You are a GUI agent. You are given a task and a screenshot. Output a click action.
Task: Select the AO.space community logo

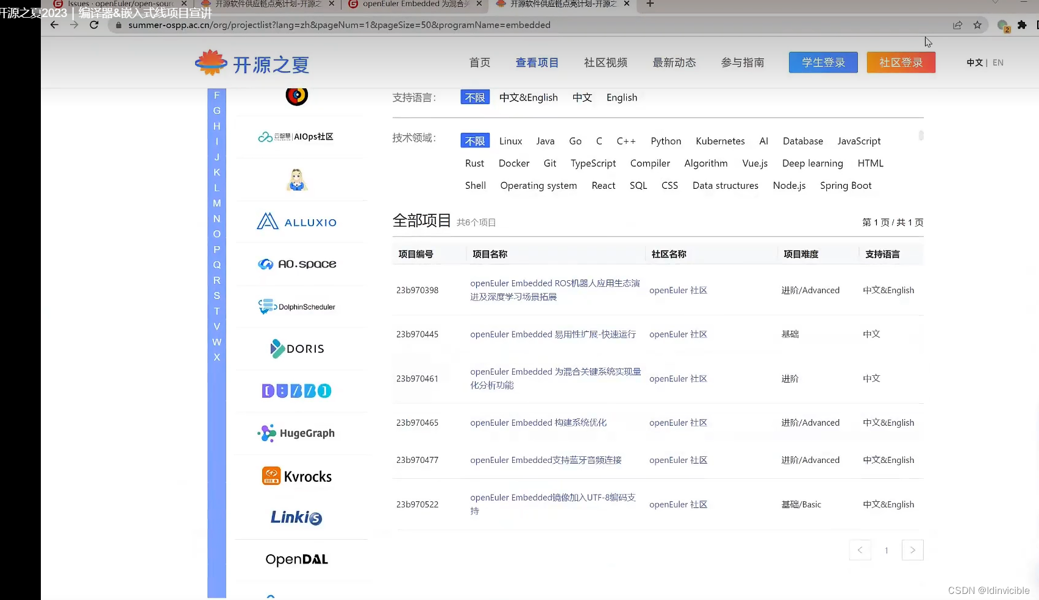coord(297,264)
